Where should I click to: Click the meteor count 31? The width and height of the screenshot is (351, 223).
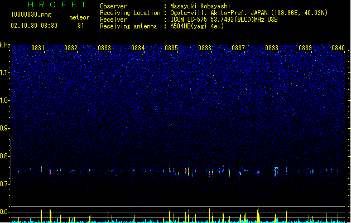click(81, 26)
